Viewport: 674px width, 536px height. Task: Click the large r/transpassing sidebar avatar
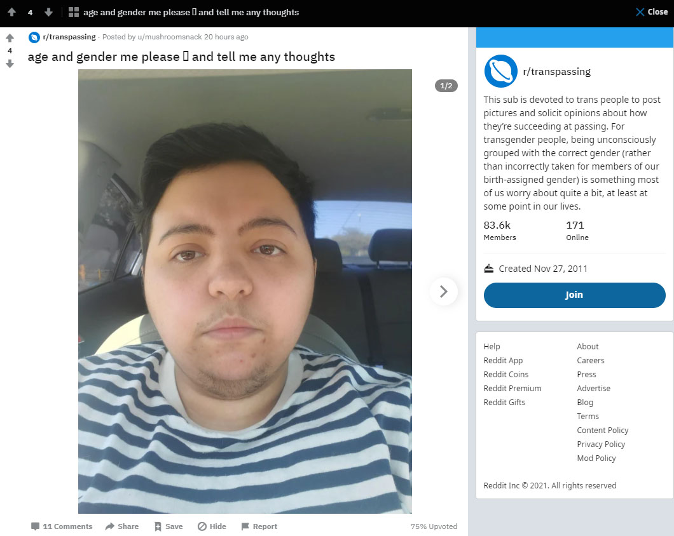pyautogui.click(x=501, y=71)
